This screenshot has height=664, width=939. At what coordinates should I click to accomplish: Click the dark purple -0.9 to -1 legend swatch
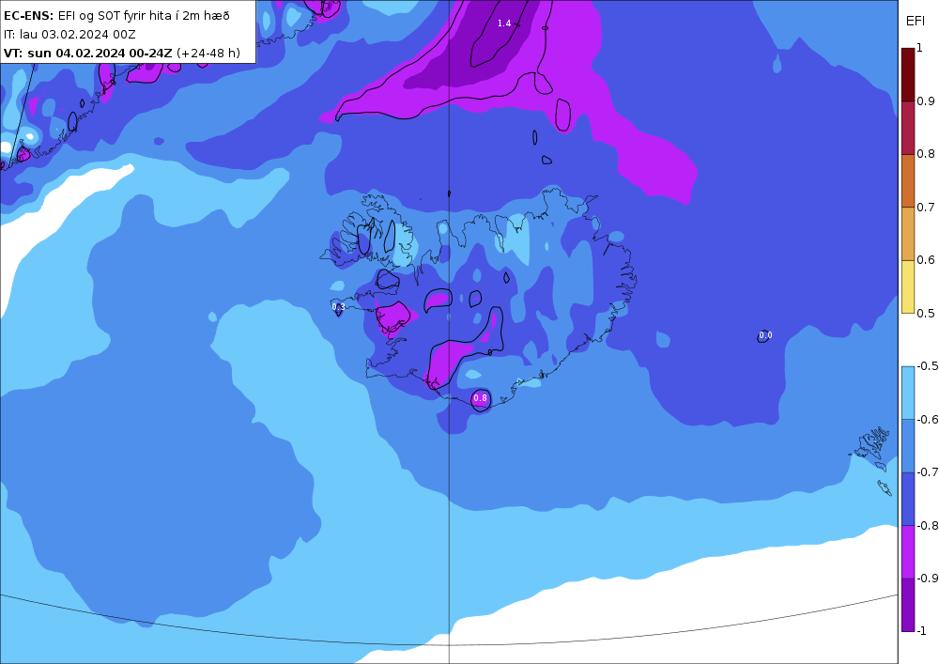click(908, 605)
